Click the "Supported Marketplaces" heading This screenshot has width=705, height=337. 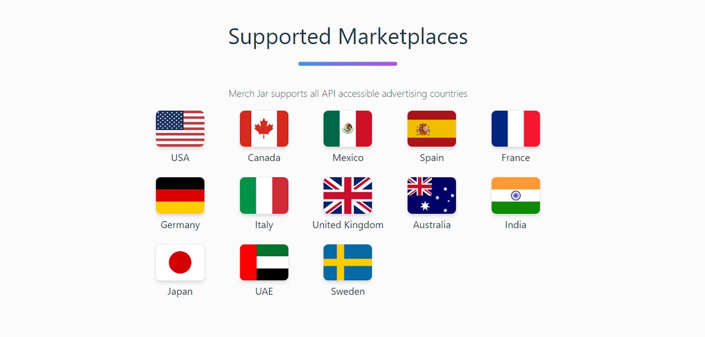(x=348, y=37)
